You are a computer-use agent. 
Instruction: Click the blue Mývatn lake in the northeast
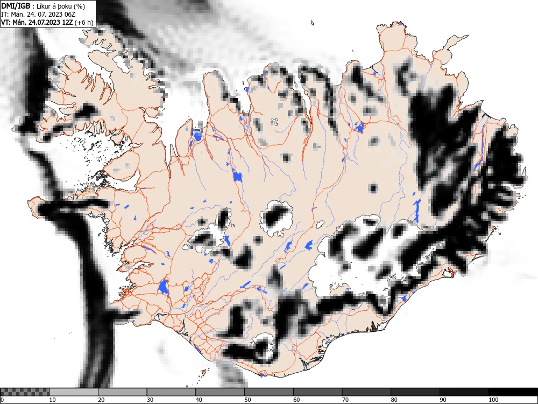pyautogui.click(x=359, y=128)
